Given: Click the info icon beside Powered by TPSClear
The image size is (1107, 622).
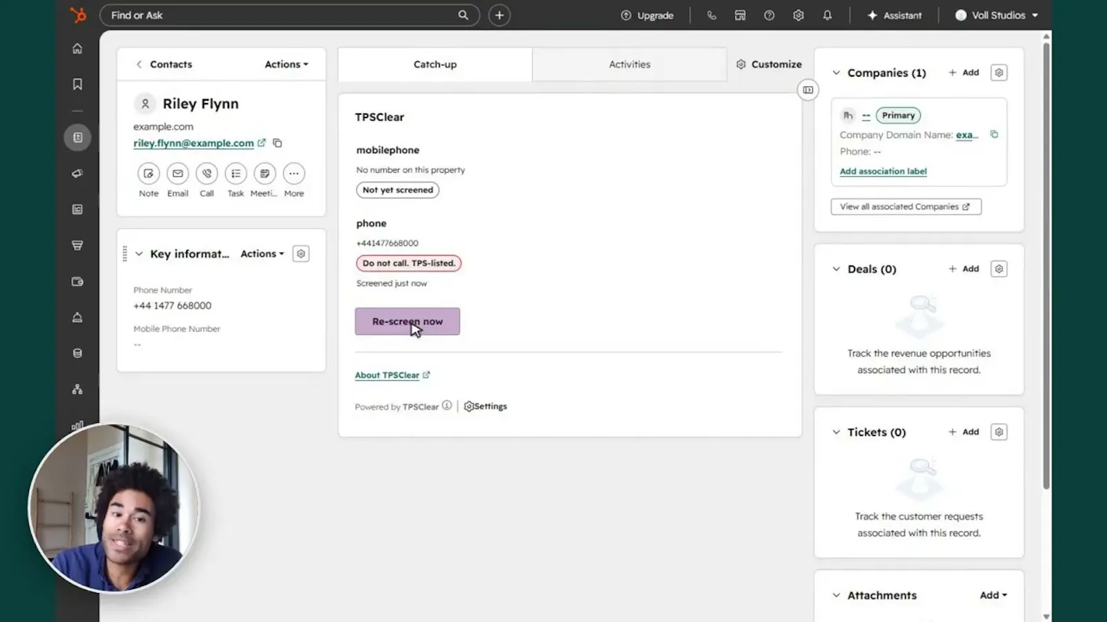Looking at the screenshot, I should (x=447, y=406).
